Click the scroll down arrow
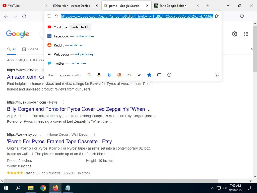This screenshot has height=193, width=257. [x=255, y=177]
